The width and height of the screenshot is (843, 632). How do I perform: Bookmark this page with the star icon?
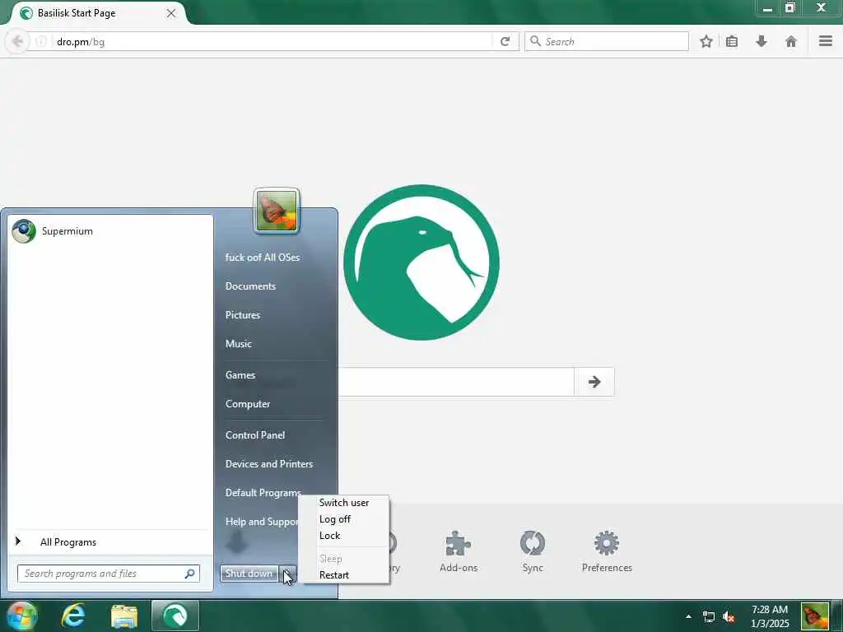[x=706, y=41]
